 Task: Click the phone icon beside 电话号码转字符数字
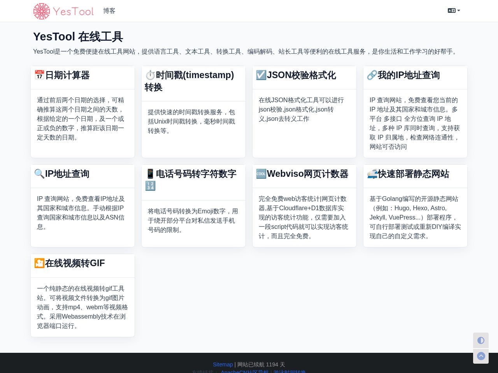tap(150, 174)
